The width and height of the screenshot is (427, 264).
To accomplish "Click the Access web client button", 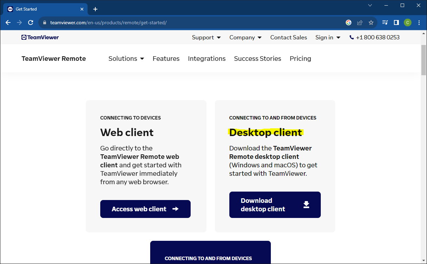I will coord(145,208).
